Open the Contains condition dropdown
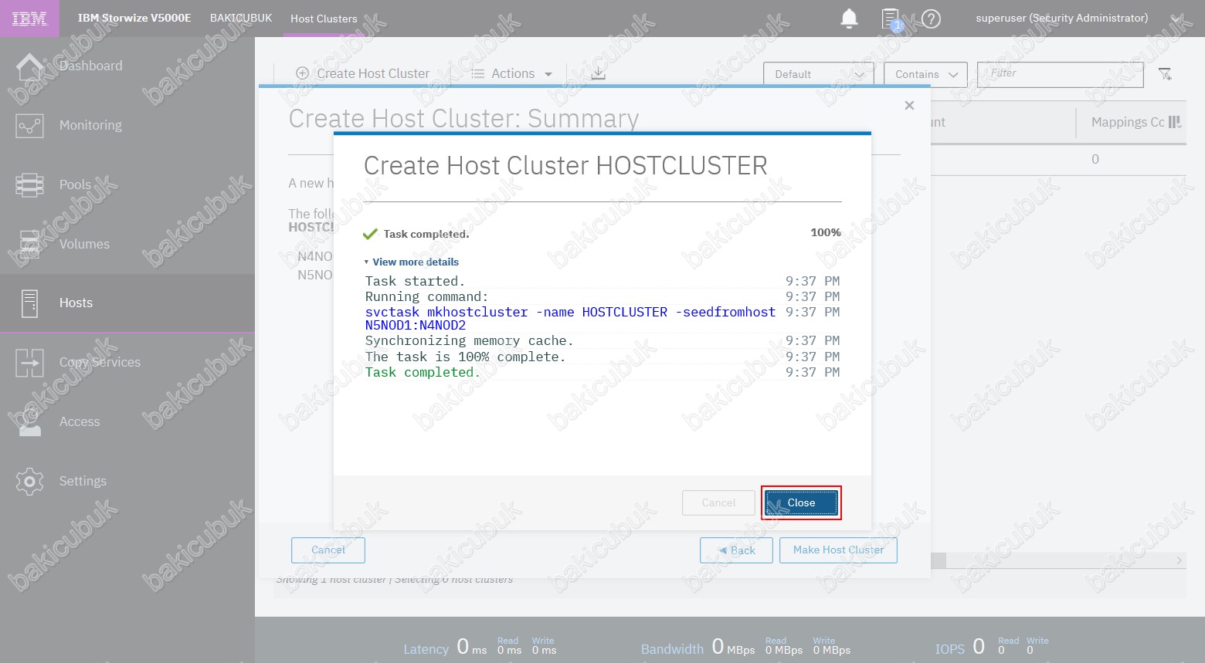Viewport: 1205px width, 663px height. (x=925, y=74)
